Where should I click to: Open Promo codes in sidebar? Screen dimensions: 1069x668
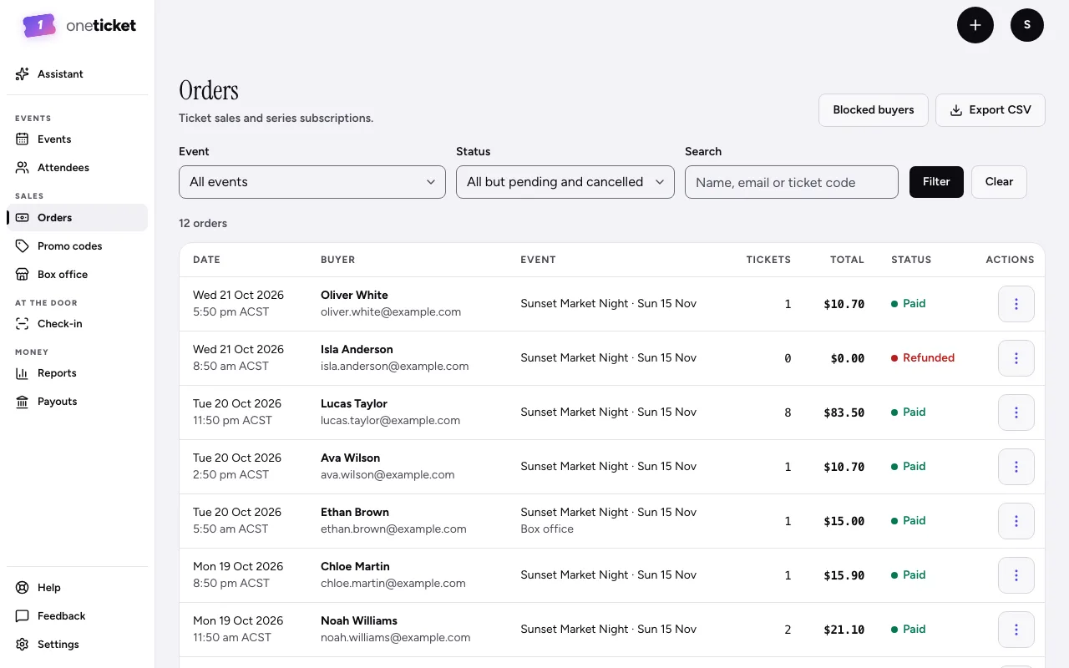coord(77,246)
